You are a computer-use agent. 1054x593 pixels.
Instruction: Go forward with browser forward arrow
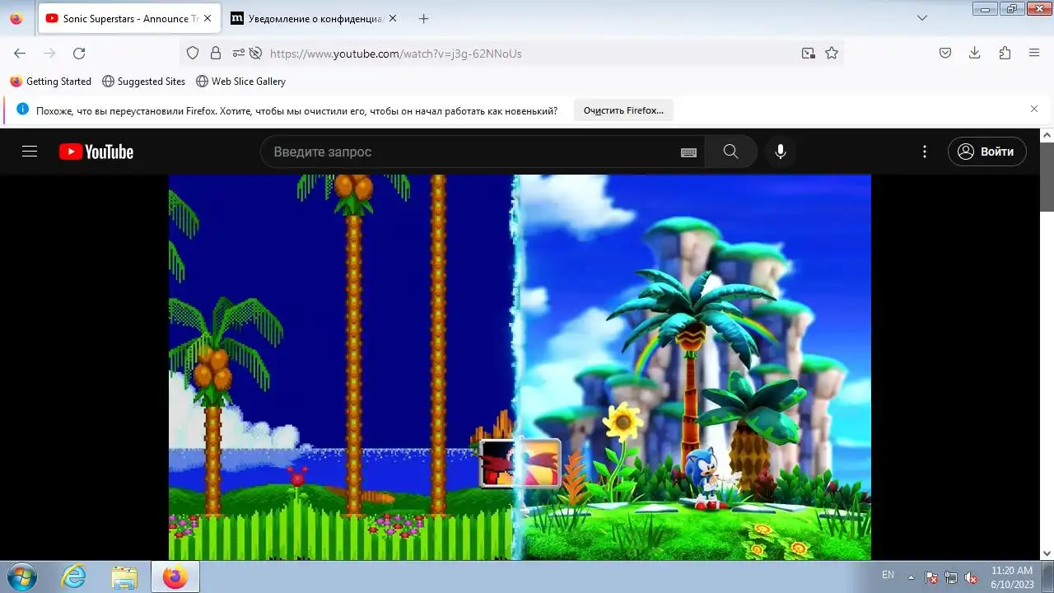[x=49, y=53]
